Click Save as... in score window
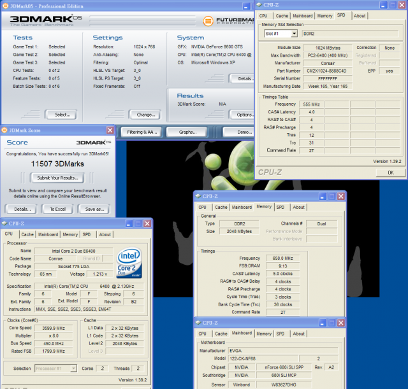 coord(94,209)
